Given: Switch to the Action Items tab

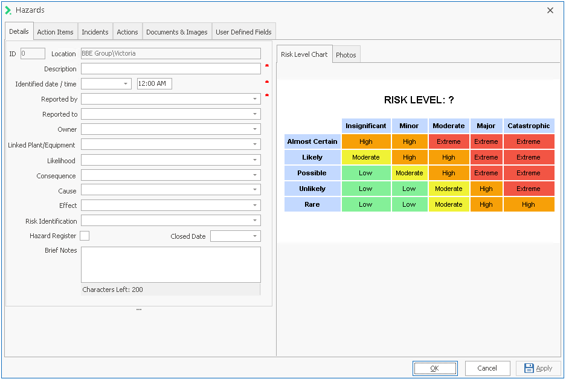Looking at the screenshot, I should (x=55, y=32).
